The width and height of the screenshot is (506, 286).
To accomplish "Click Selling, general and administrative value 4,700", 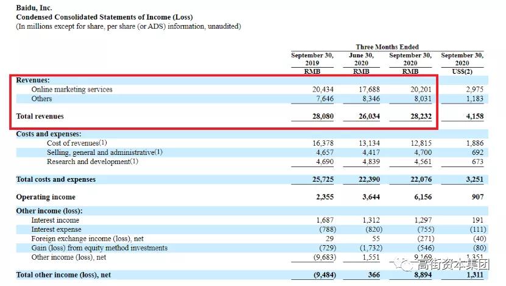I will (x=423, y=152).
